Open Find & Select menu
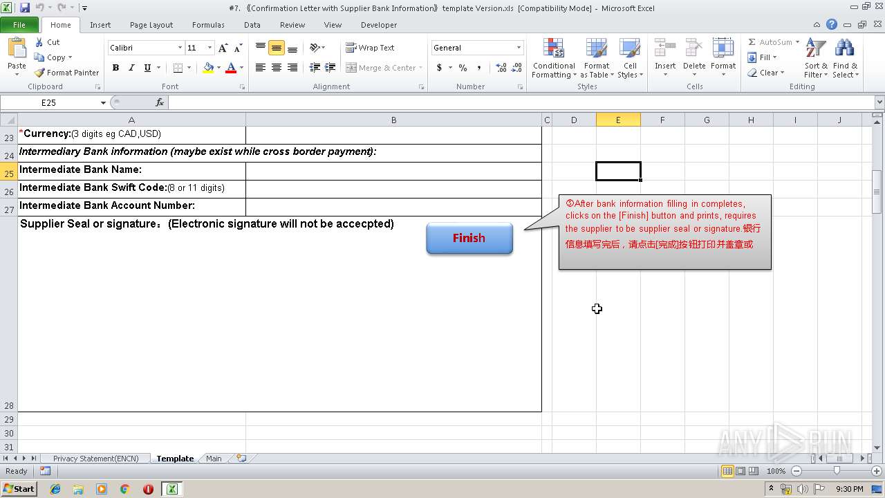885x498 pixels. [845, 58]
